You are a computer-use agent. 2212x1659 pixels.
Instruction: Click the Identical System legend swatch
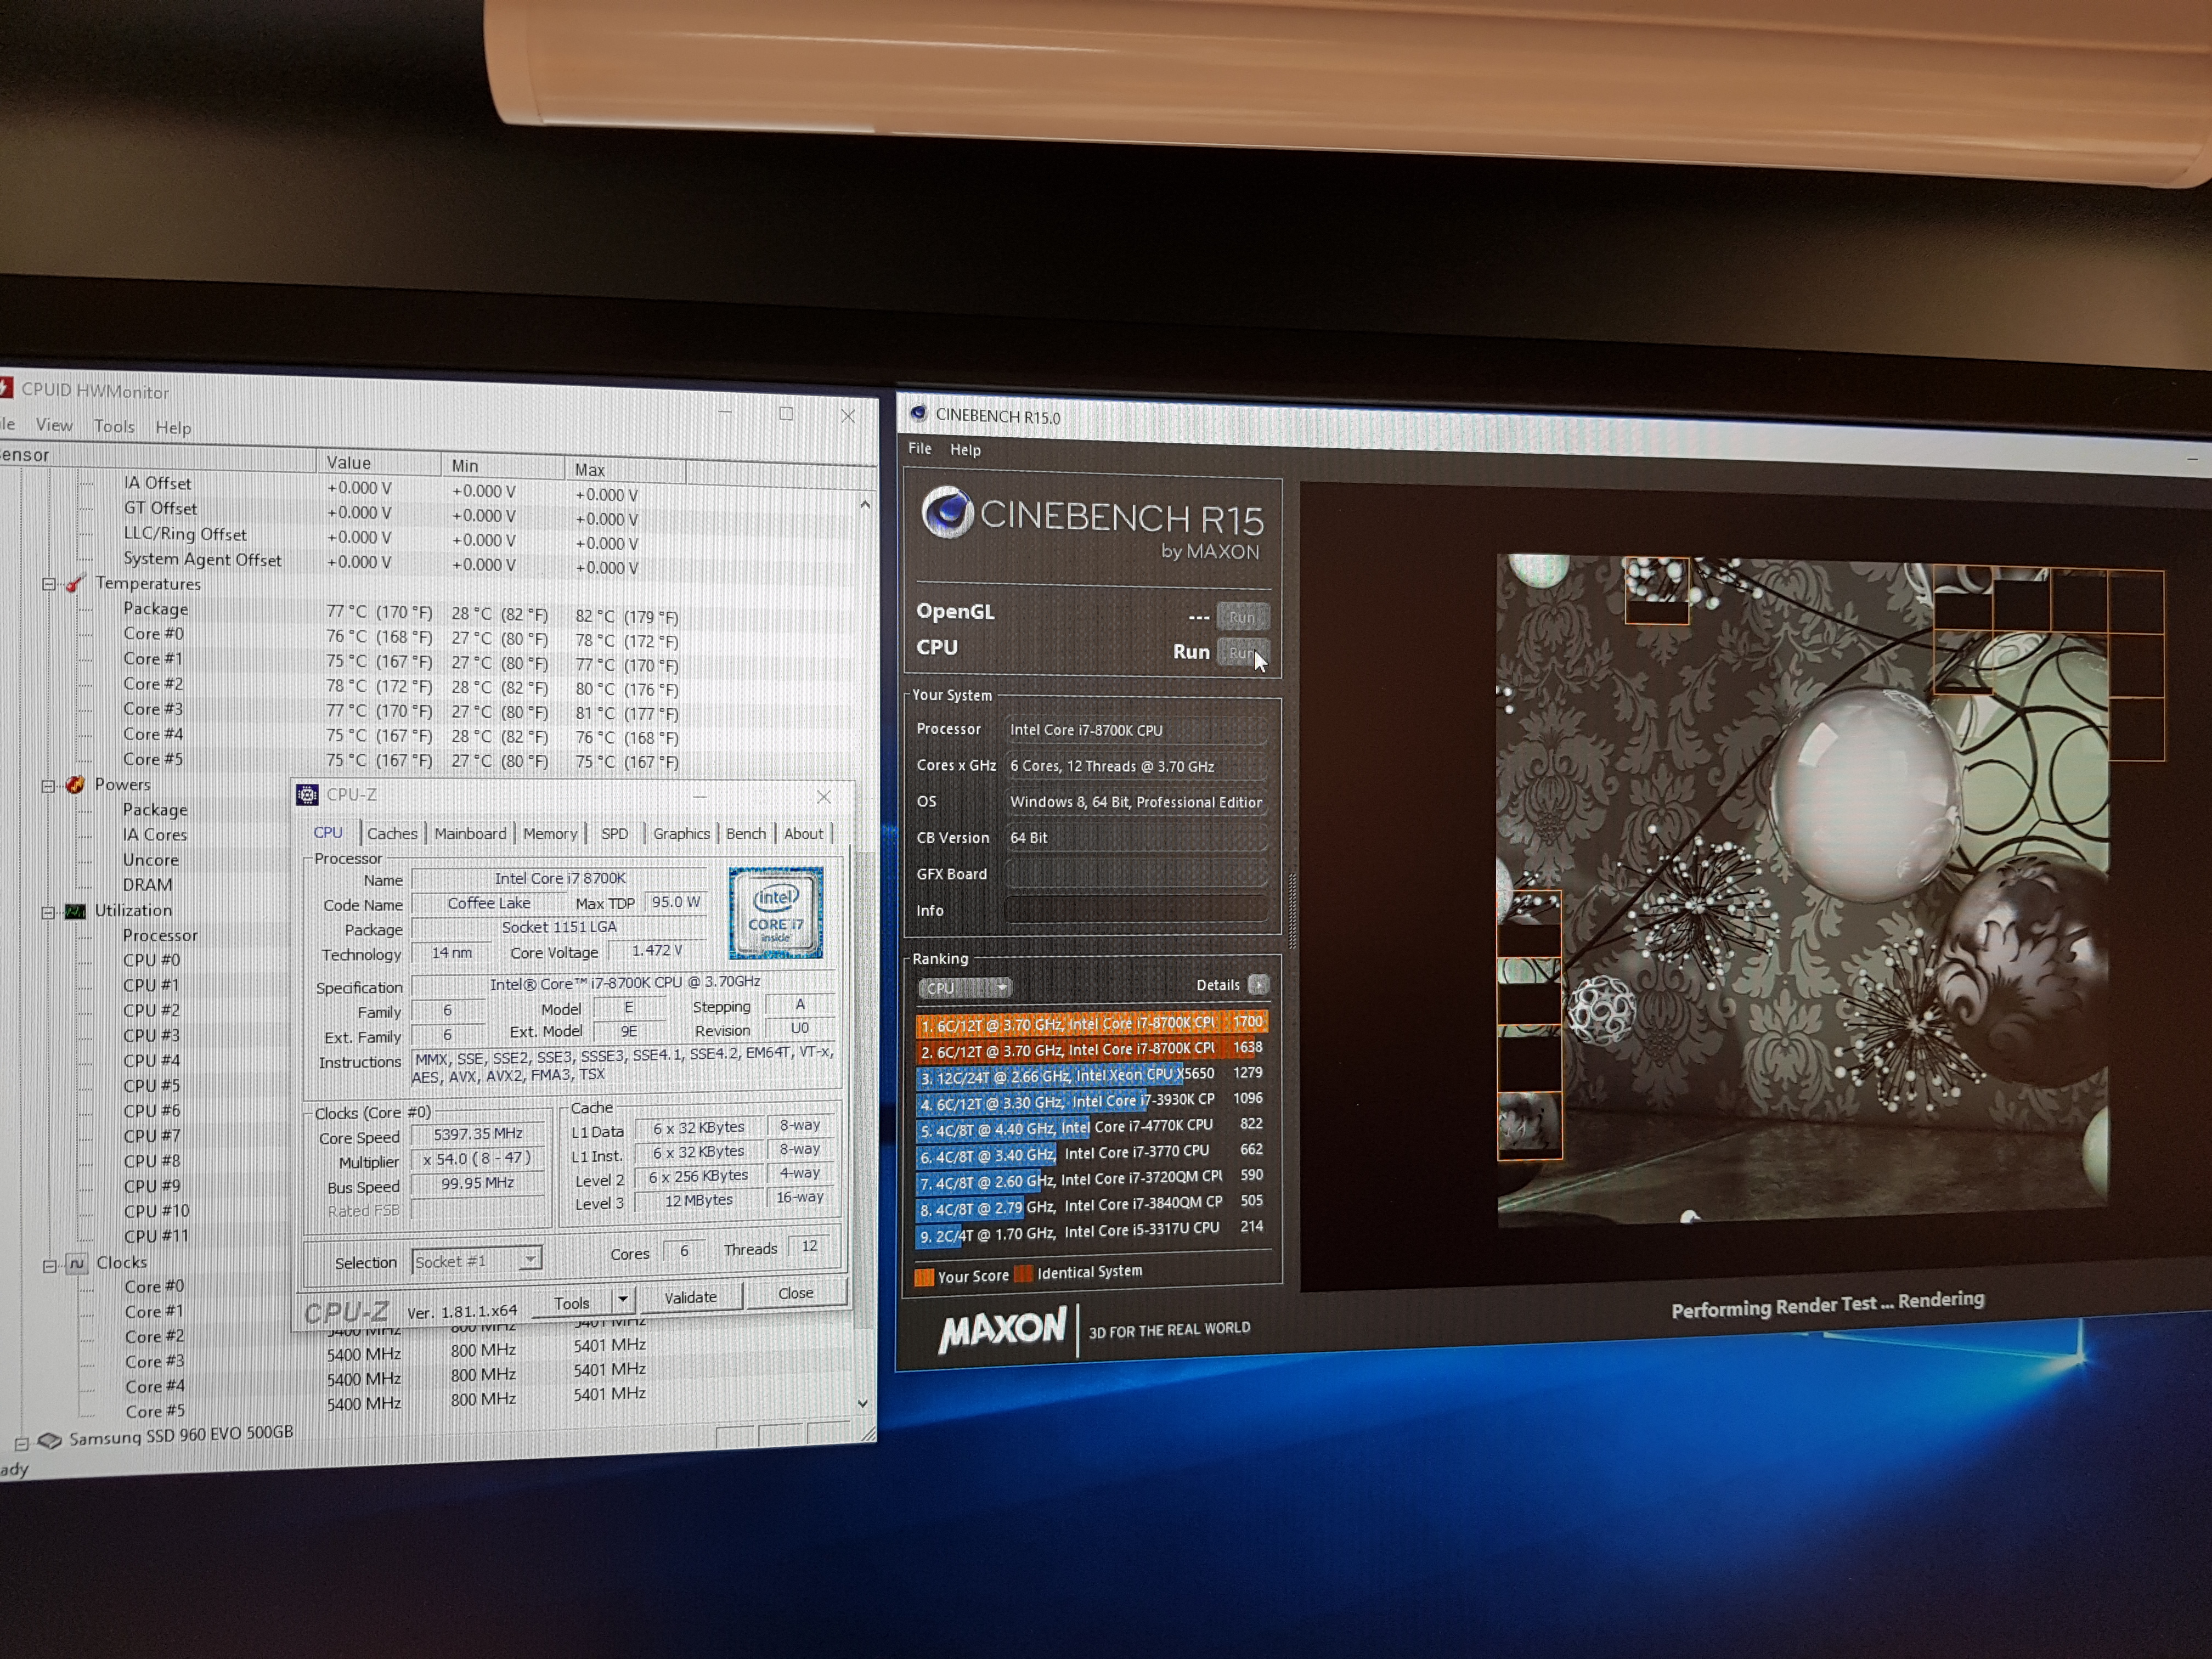[x=1023, y=1274]
